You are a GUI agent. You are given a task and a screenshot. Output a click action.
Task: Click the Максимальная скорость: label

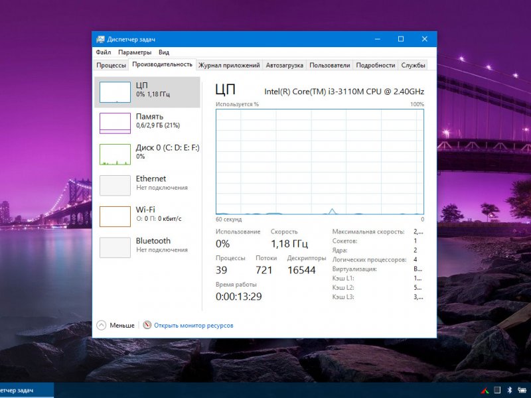tap(368, 232)
